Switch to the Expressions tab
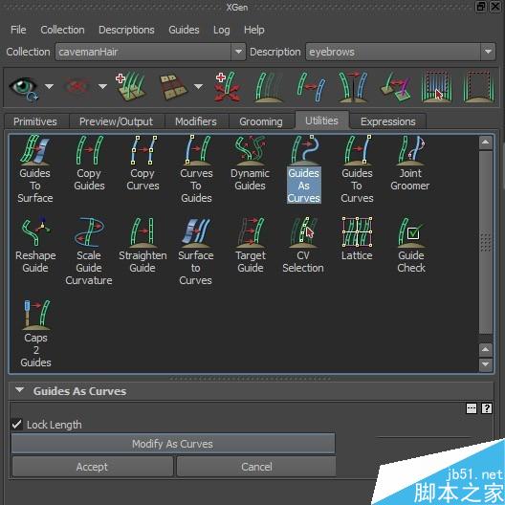Screen dimensions: 505x505 click(388, 121)
